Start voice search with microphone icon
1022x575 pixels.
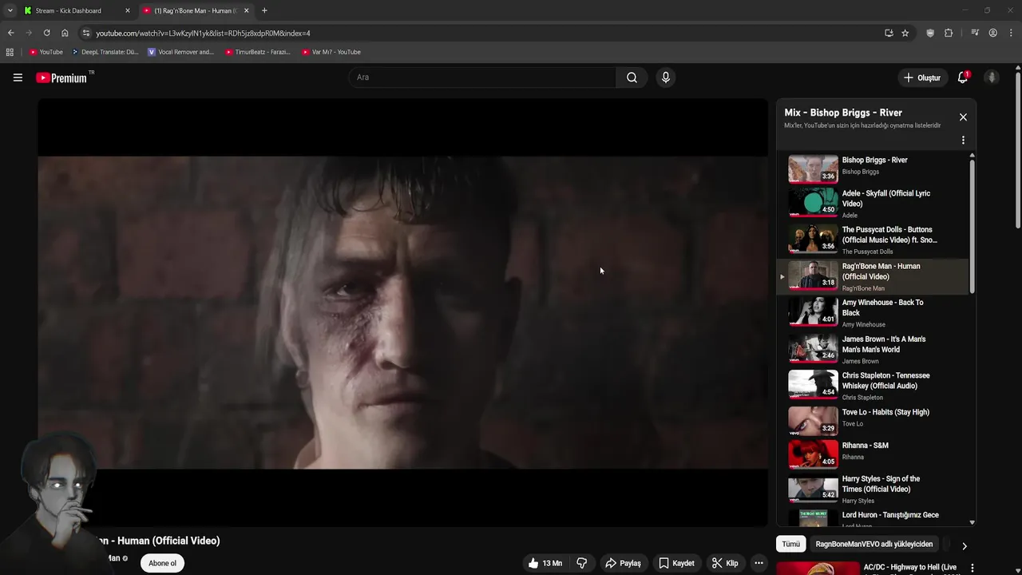coord(665,77)
